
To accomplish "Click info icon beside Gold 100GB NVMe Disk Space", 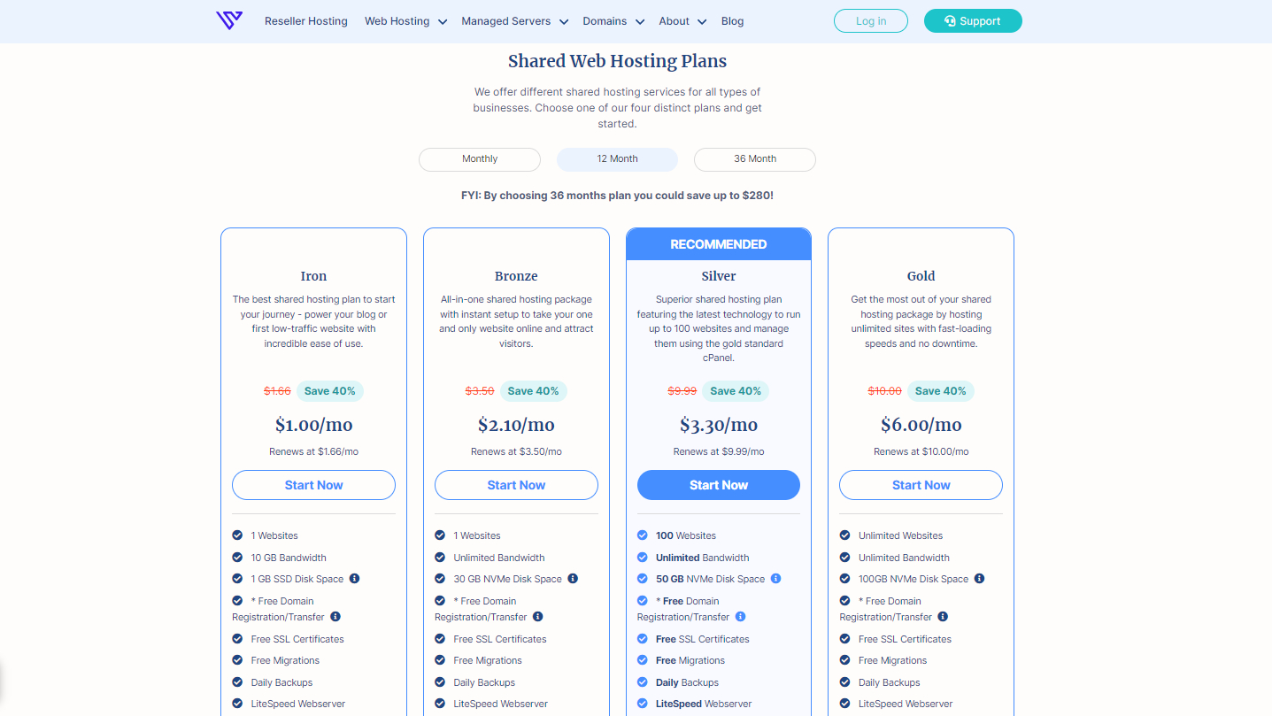I will (979, 579).
